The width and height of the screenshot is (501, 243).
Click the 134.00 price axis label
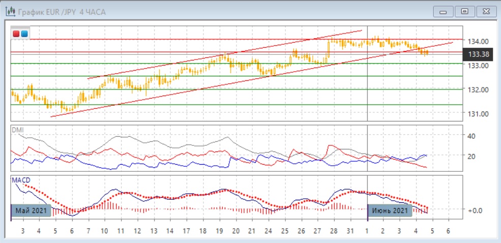point(478,41)
